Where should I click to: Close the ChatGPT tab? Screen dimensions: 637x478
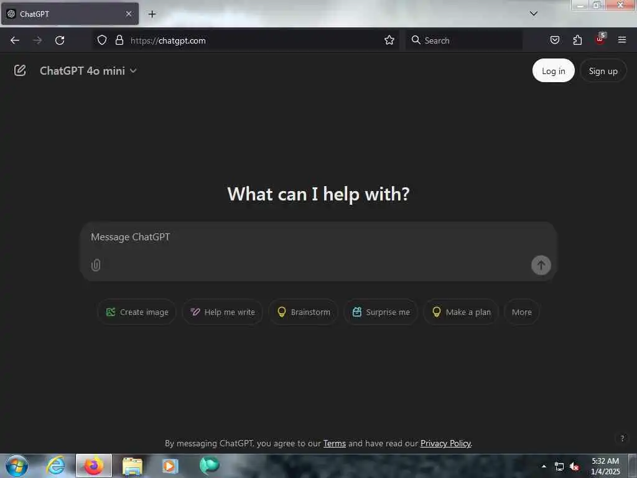[129, 14]
